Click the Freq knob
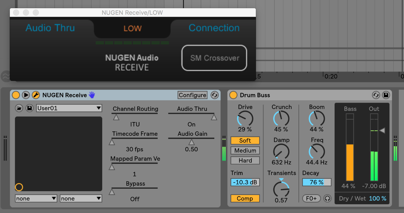Screen dimensions: 404x213 tap(317, 151)
